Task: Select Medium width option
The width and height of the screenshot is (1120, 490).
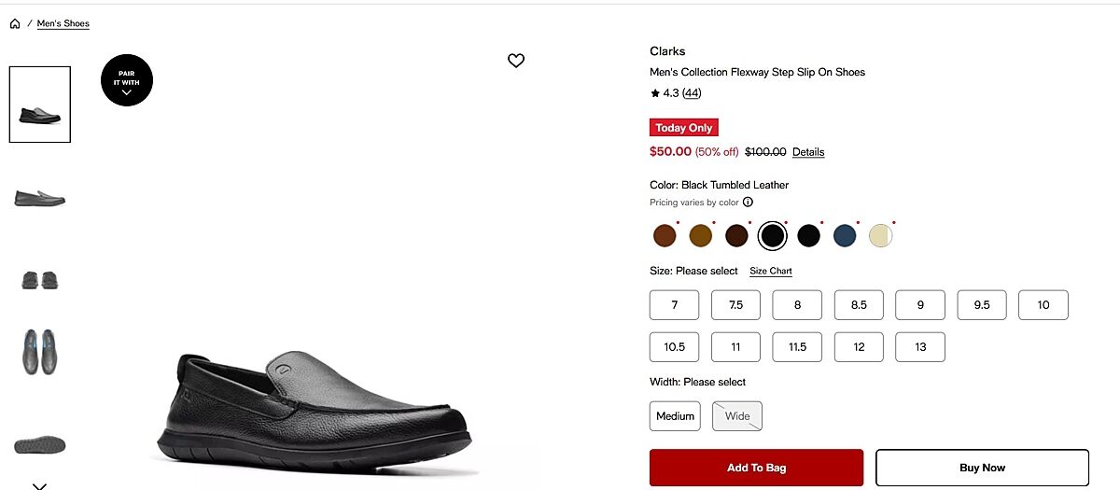Action: (x=675, y=416)
